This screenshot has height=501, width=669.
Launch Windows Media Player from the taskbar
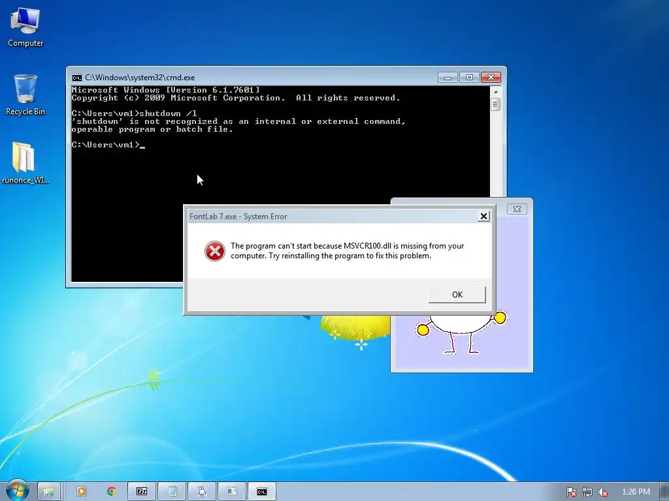coord(81,491)
